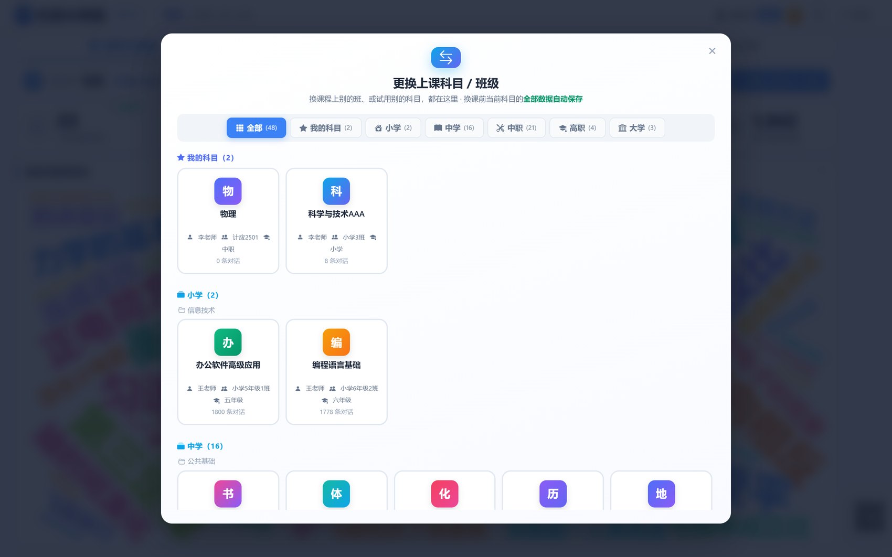Image resolution: width=892 pixels, height=557 pixels.
Task: Click the 1778 条对话 count text
Action: (336, 412)
